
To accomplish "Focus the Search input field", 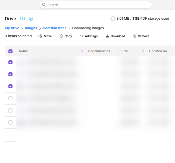I will point(95,5).
